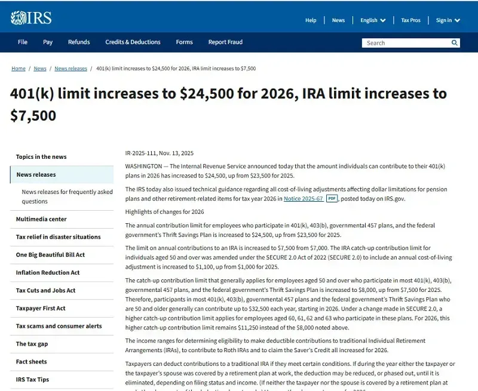
Task: Navigate to Home via breadcrumb
Action: pyautogui.click(x=18, y=68)
